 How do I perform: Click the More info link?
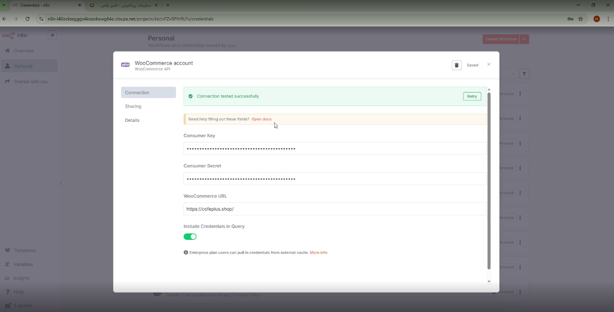tap(318, 252)
